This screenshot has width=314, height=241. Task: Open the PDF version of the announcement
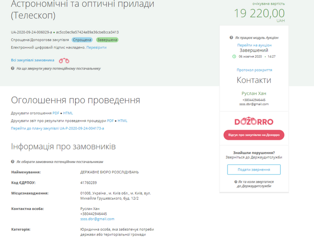coord(56,113)
